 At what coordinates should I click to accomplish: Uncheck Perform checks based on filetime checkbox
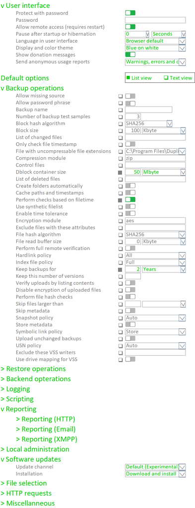click(x=121, y=200)
